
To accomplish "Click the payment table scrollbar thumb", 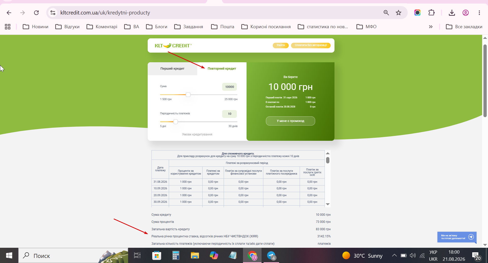I will (328, 160).
